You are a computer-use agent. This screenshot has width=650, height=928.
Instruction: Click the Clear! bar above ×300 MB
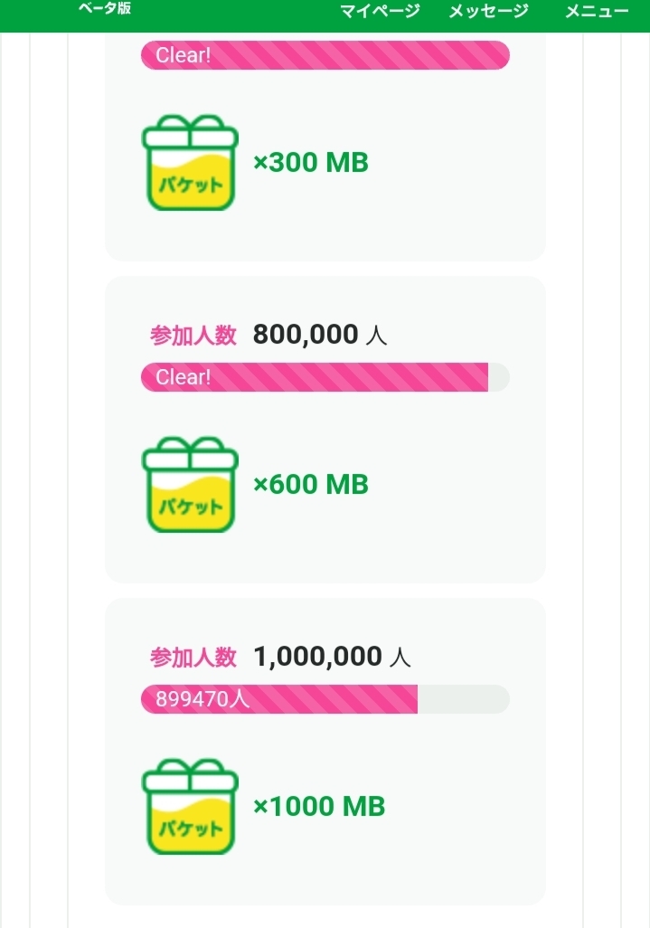[x=325, y=55]
